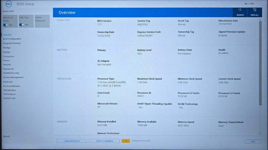Click the LOAD DEFAULTS button
Image resolution: width=268 pixels, height=150 pixels.
coord(72,141)
